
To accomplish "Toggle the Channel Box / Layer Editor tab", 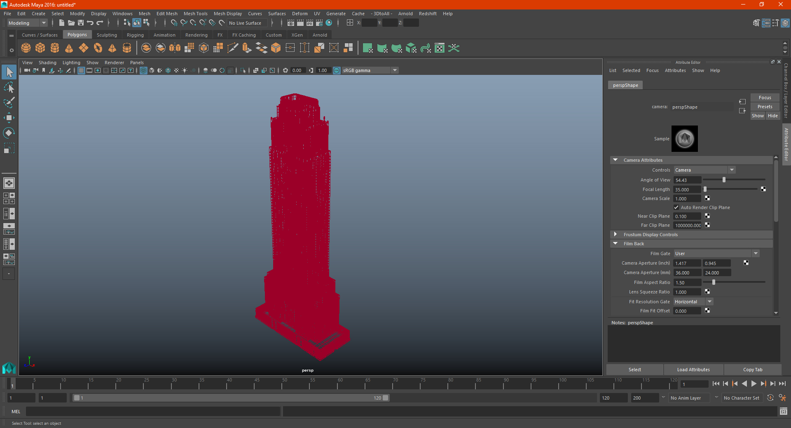I will point(786,91).
